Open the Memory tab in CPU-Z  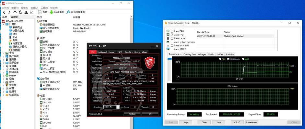112,52
